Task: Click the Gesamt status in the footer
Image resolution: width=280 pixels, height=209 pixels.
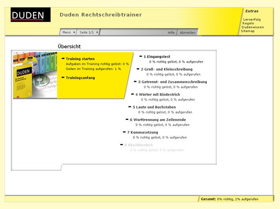Action: 230,199
